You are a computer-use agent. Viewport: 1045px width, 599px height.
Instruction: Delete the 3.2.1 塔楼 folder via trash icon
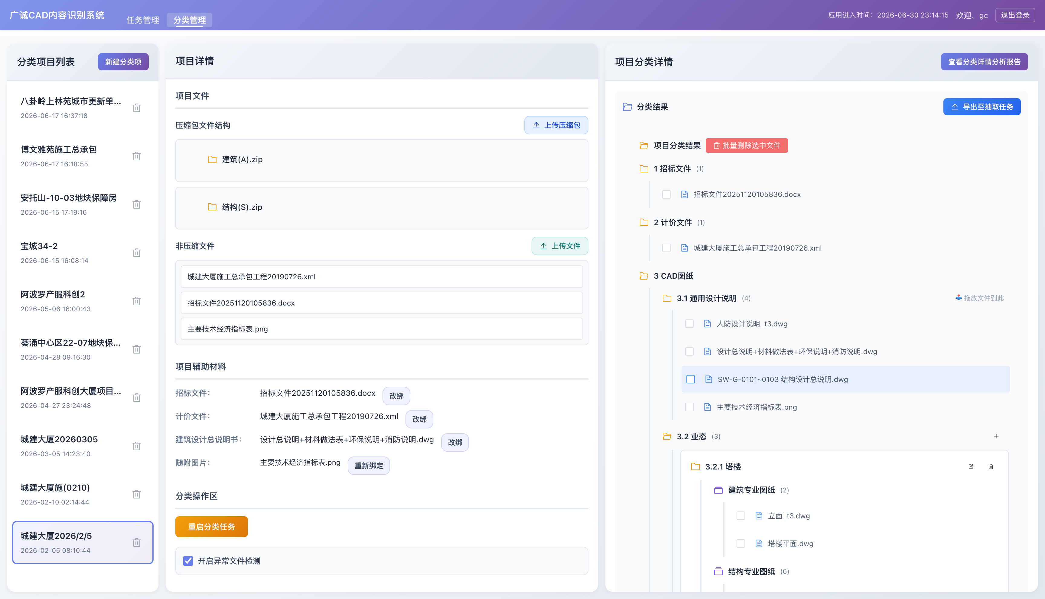click(991, 466)
